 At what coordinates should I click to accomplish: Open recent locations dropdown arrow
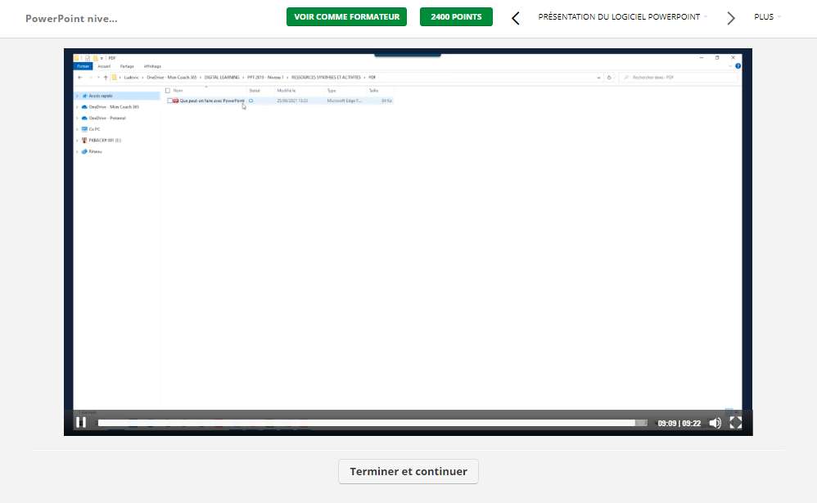click(x=98, y=77)
